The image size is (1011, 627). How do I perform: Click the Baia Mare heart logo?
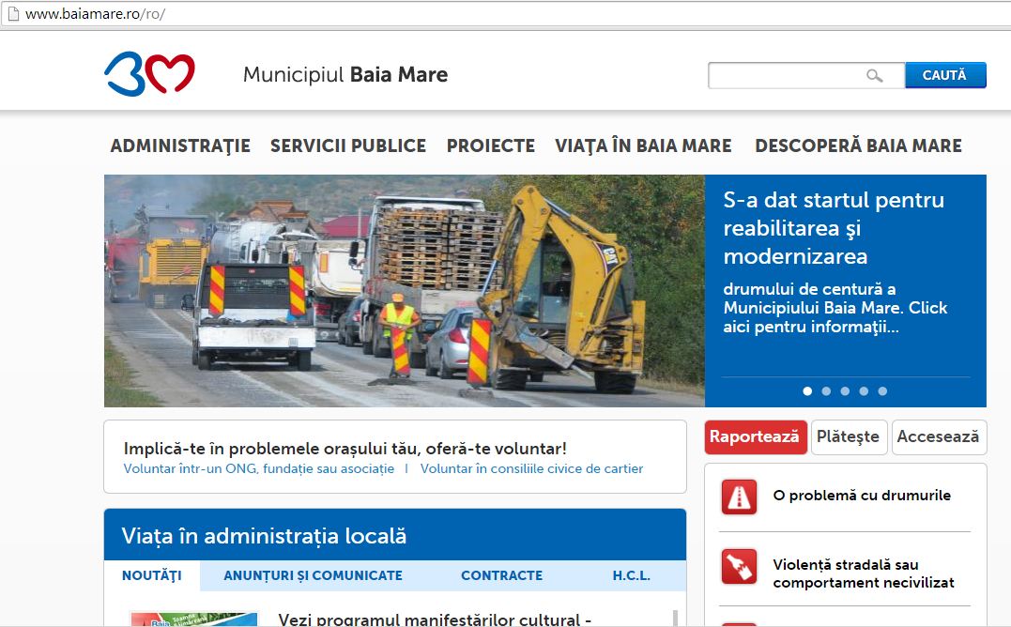point(149,73)
